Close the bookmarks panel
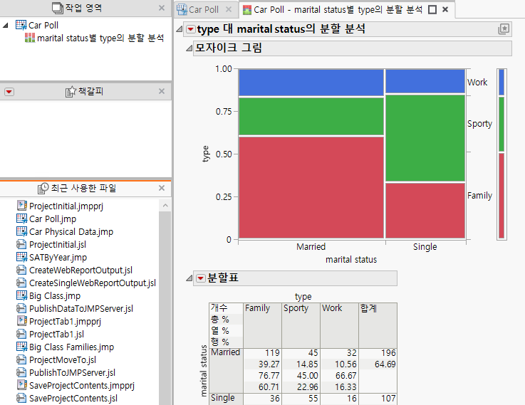Screen dimensions: 525x405 [x=162, y=91]
